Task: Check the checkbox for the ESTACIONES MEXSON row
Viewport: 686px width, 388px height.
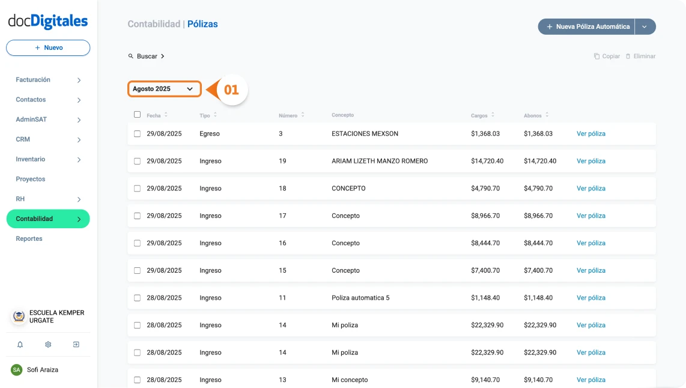Action: click(x=138, y=133)
